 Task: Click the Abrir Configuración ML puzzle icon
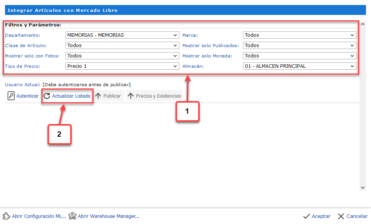(6, 216)
